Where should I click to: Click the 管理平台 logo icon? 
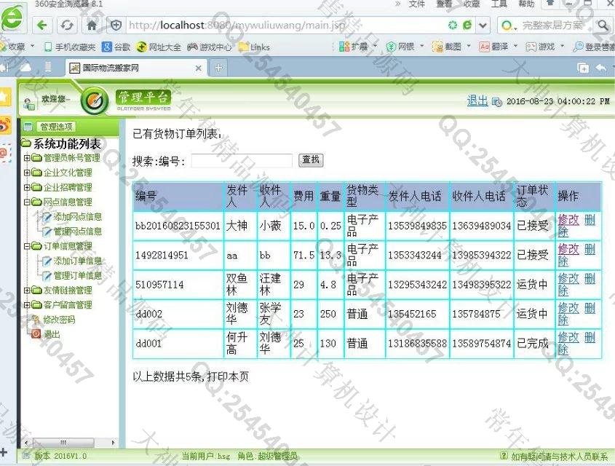(94, 100)
